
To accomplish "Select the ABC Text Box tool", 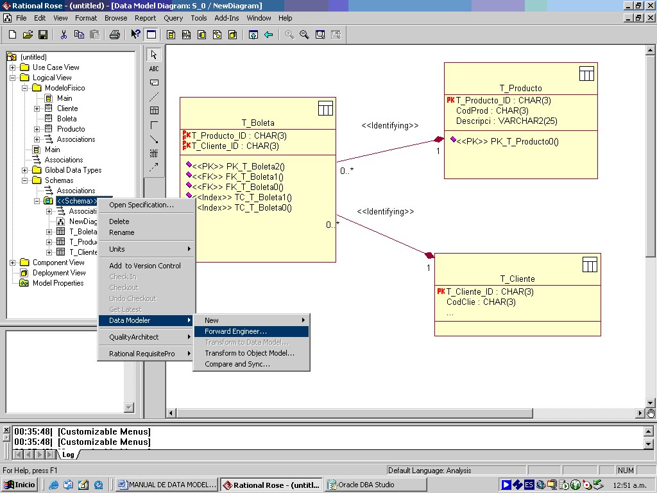I will coord(154,69).
